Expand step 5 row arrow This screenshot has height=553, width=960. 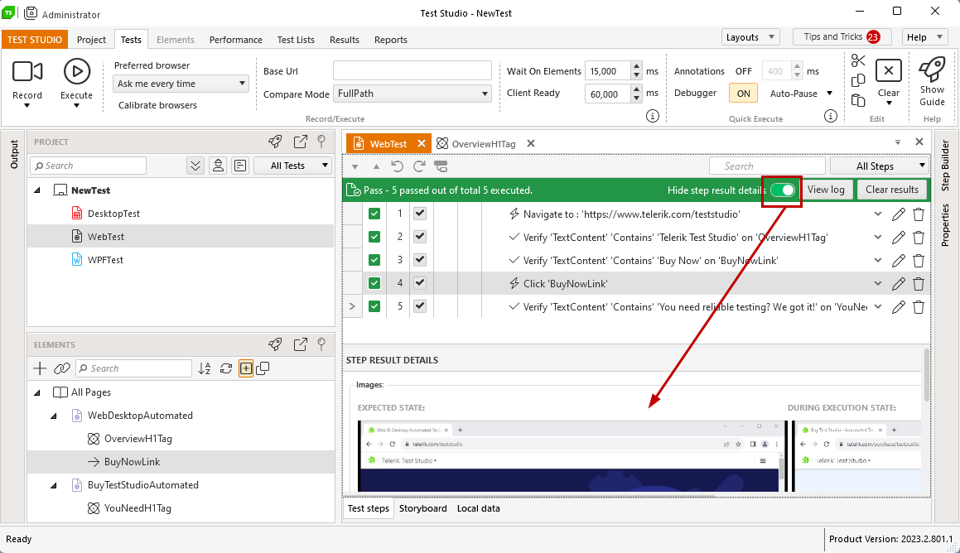pos(352,306)
